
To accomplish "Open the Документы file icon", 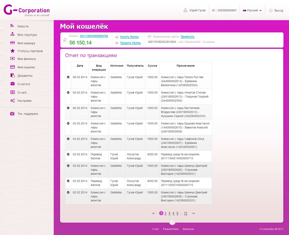I will tap(12, 75).
